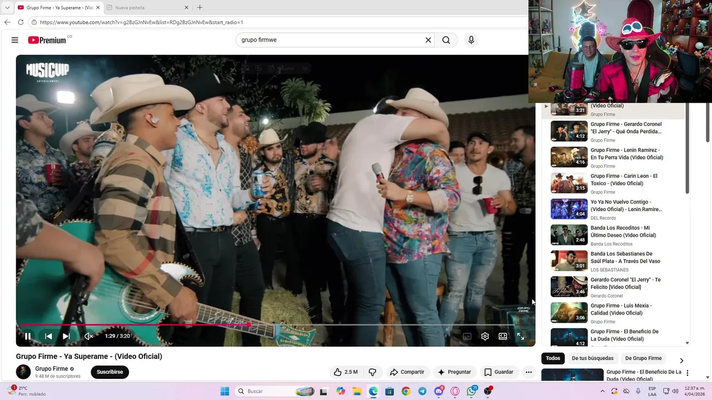Open options for recommended El Beneficio video
712x400 pixels.
tap(688, 373)
